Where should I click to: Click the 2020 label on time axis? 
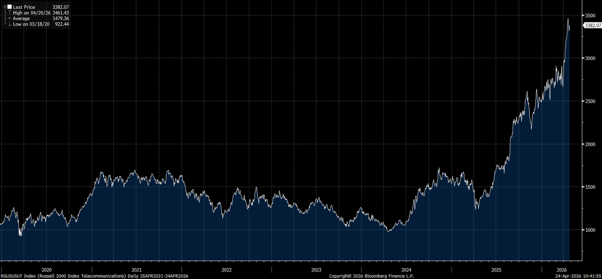pyautogui.click(x=46, y=269)
